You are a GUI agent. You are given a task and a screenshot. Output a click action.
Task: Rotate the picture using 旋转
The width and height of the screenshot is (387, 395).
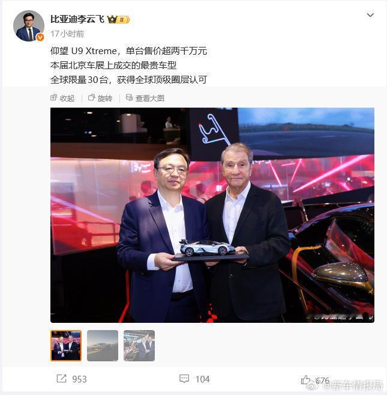pos(104,98)
